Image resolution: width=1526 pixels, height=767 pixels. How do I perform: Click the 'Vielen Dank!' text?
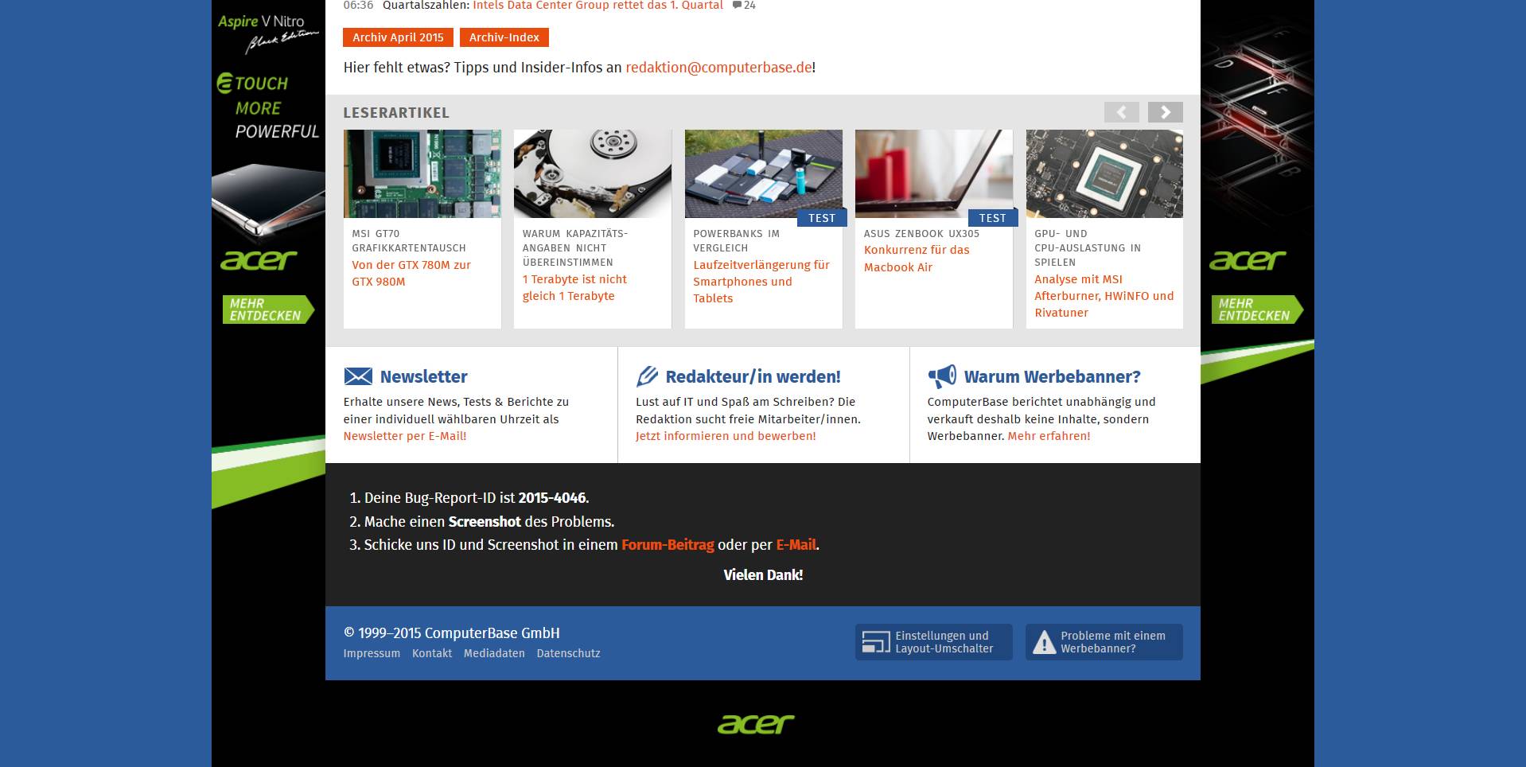coord(763,575)
